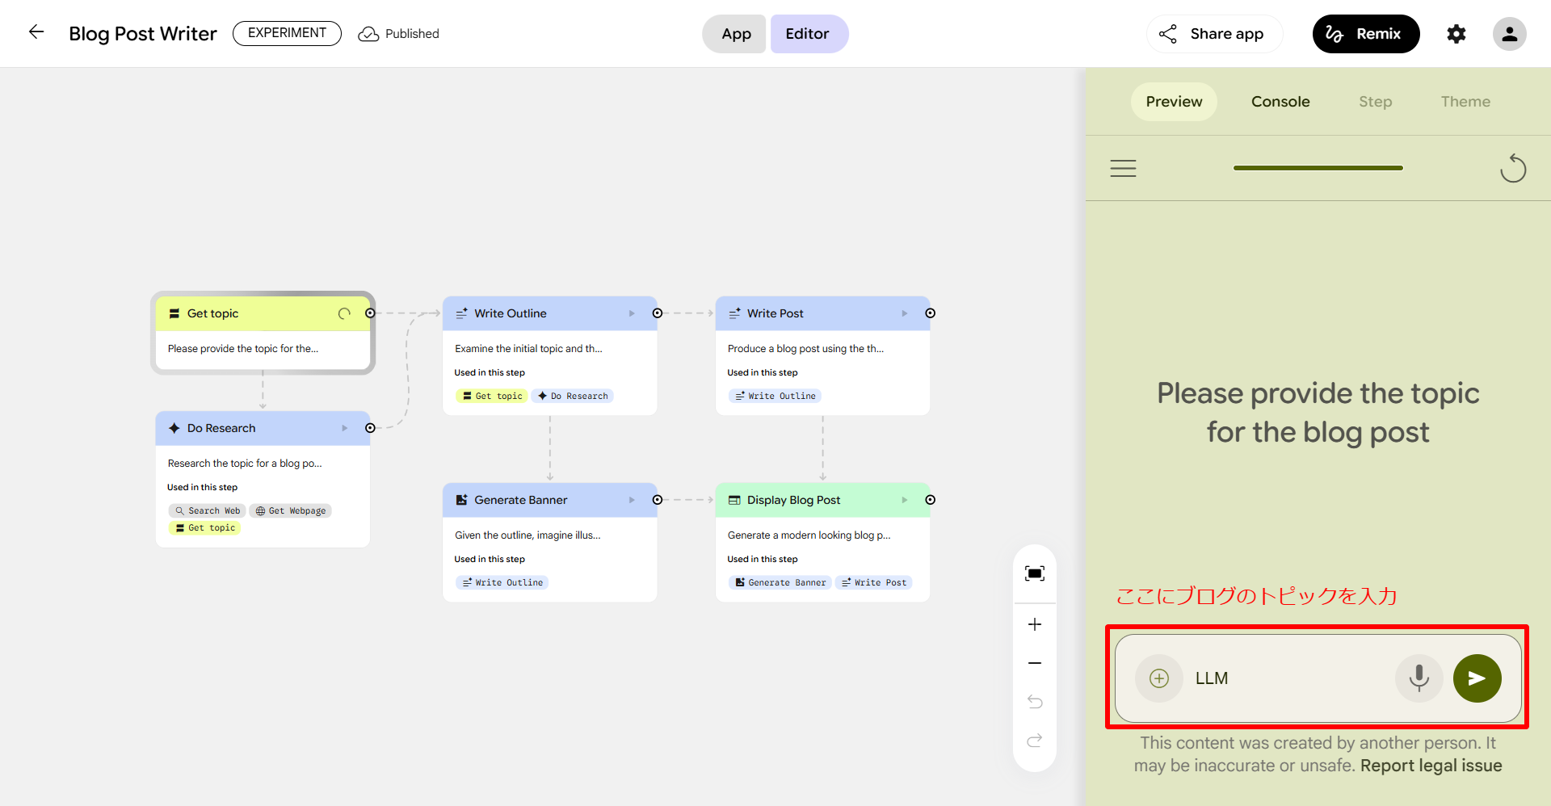This screenshot has width=1551, height=806.
Task: Click the microphone voice input icon
Action: coord(1419,678)
